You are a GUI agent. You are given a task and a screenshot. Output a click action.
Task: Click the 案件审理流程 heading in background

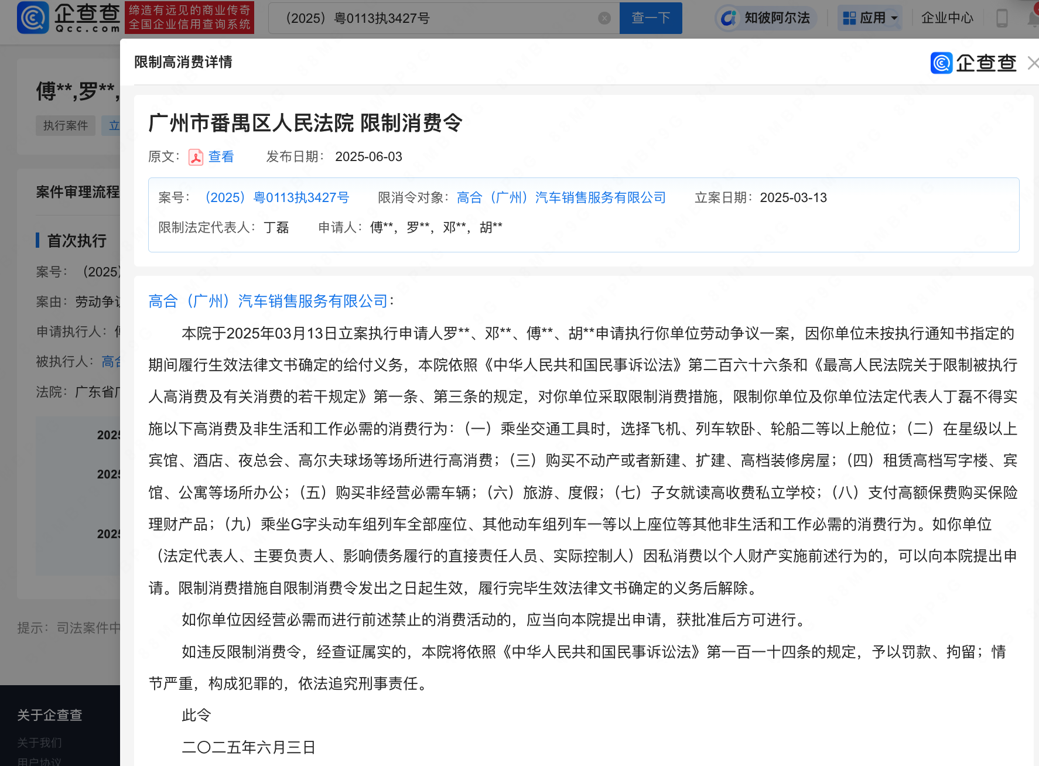pyautogui.click(x=78, y=192)
